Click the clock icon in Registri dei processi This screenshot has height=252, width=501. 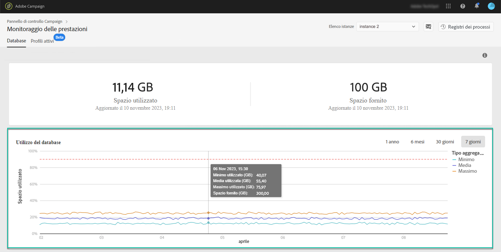coord(443,27)
